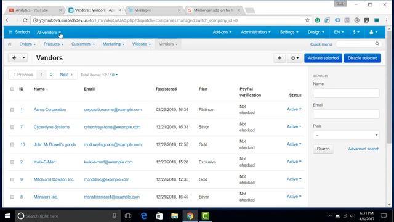Open the gear tools menu
394x222 pixels.
[295, 58]
